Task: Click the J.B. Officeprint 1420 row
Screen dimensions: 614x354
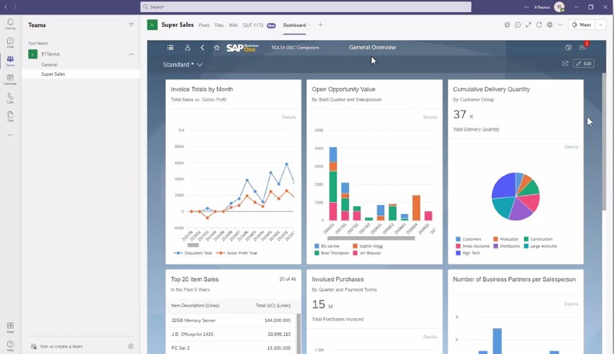Action: coord(231,334)
